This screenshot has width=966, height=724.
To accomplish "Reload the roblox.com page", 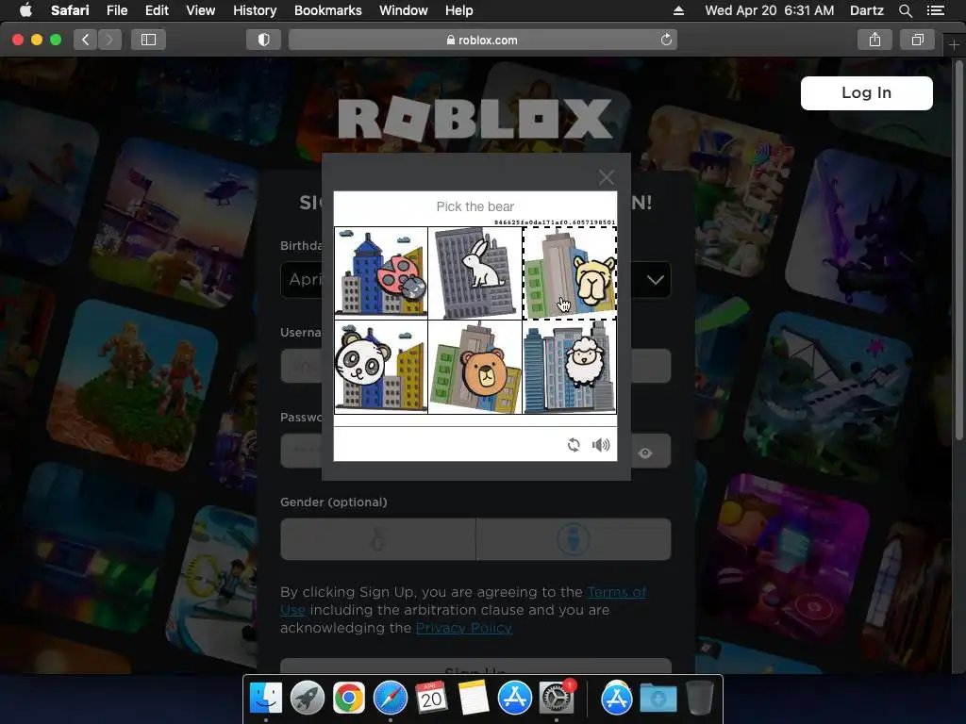I will 666,40.
